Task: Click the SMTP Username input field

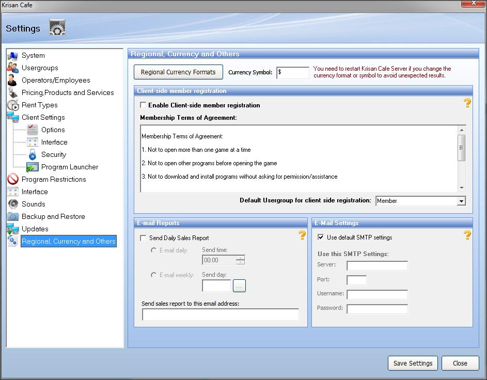Action: [377, 295]
